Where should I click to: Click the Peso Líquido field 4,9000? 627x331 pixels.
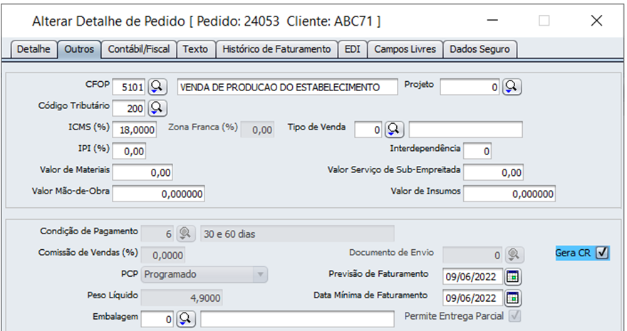click(182, 298)
